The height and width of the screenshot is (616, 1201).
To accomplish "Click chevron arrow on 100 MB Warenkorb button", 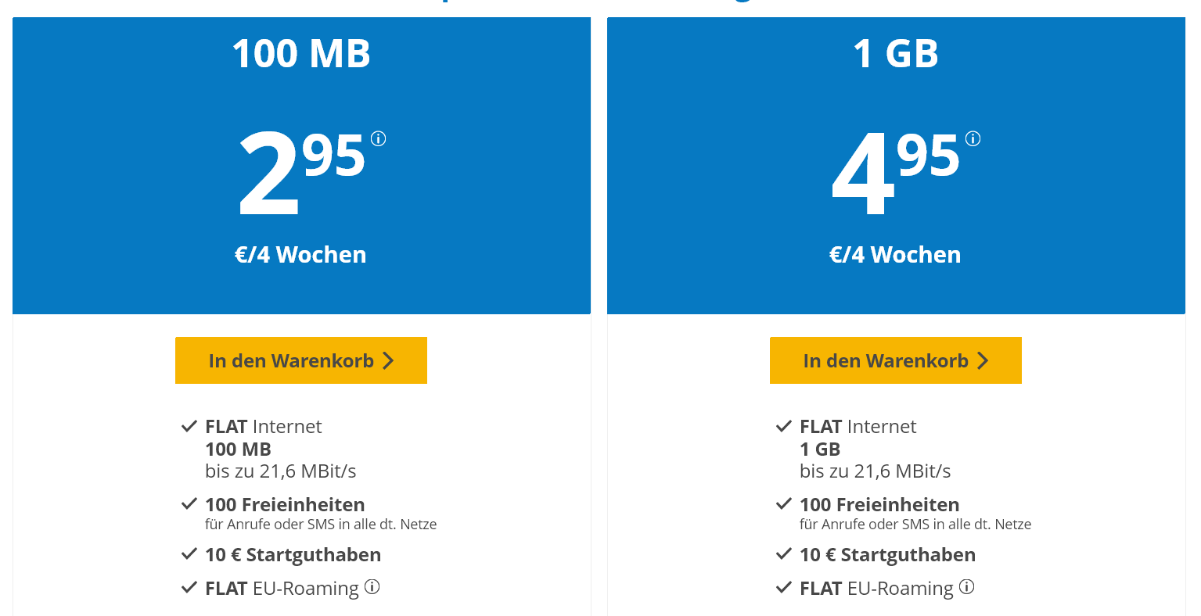I will pos(388,360).
